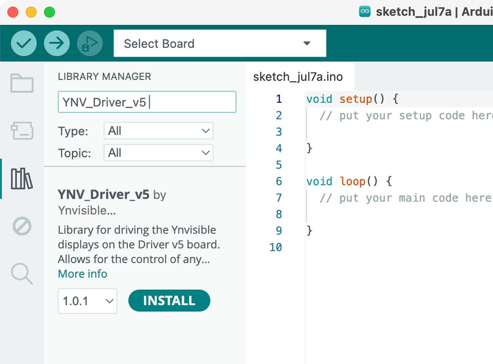493x364 pixels.
Task: Switch to the sketch_jul7a.ino tab
Action: tap(298, 77)
